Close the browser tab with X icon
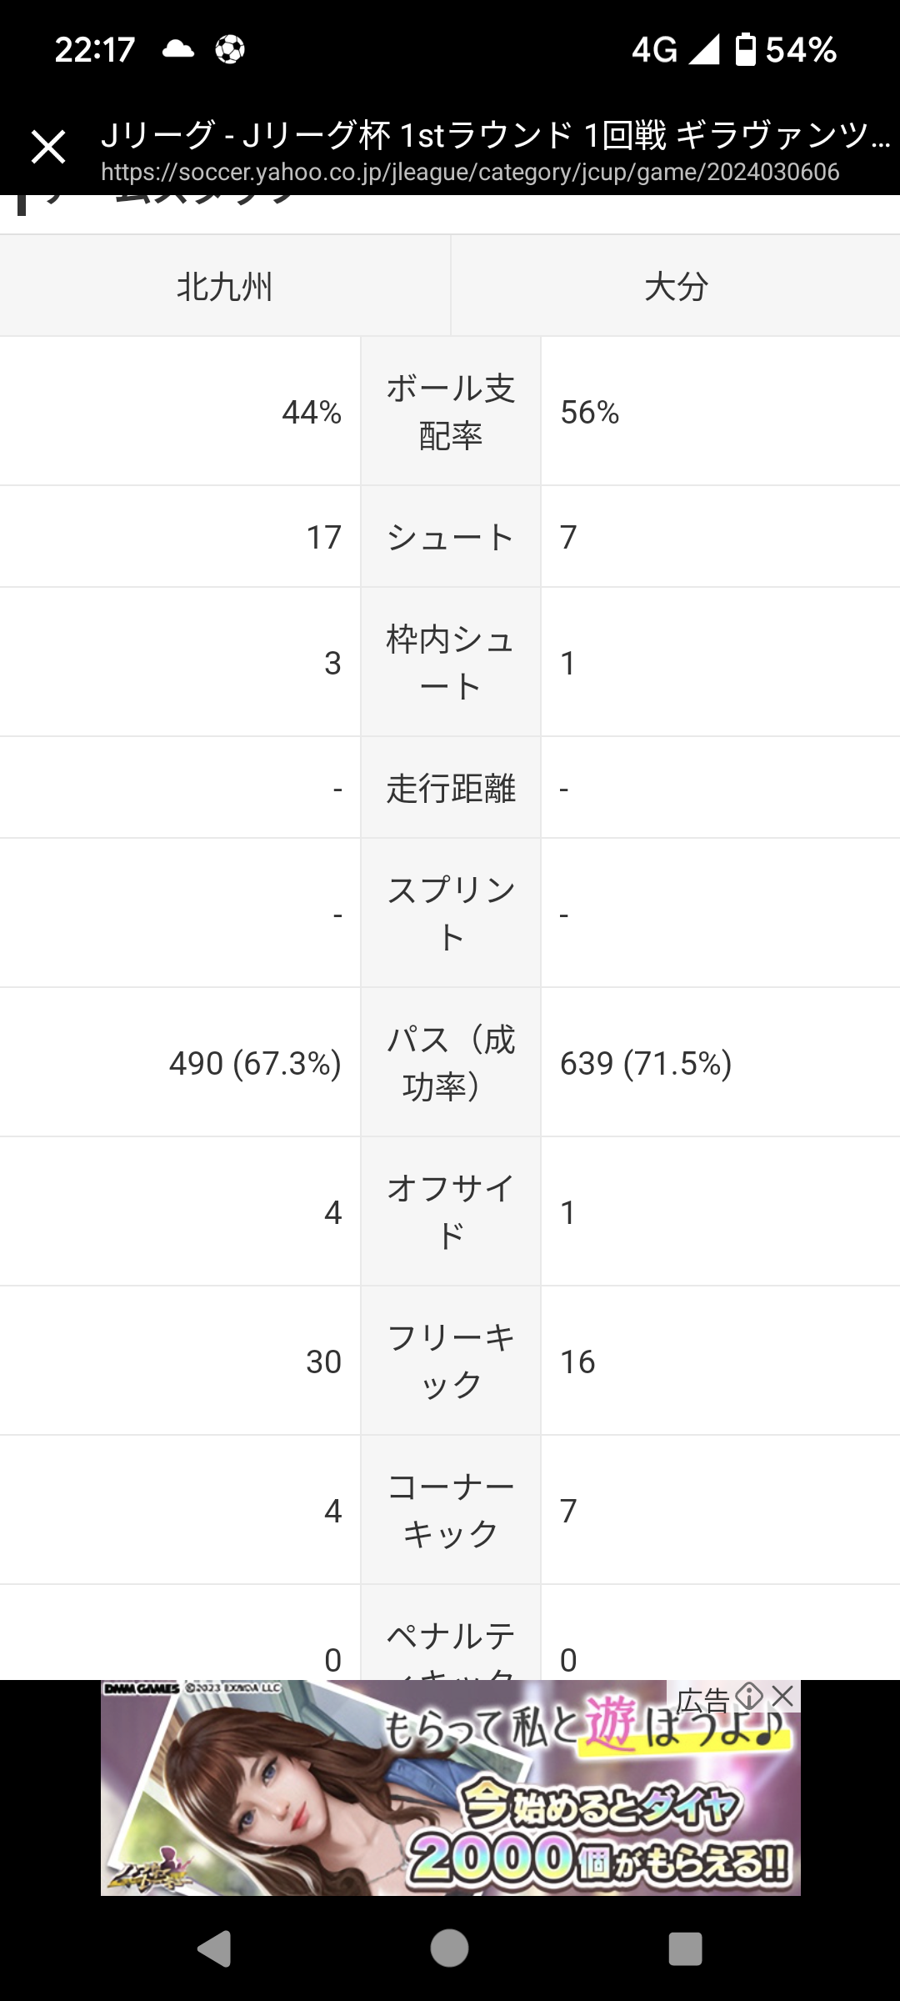The image size is (900, 2001). coord(48,148)
